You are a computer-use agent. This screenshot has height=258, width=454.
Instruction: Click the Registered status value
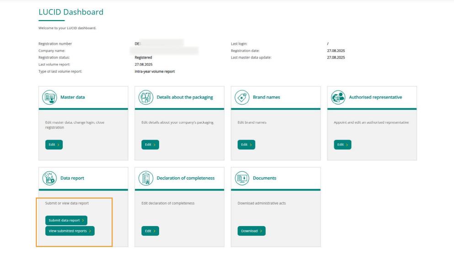pyautogui.click(x=143, y=58)
